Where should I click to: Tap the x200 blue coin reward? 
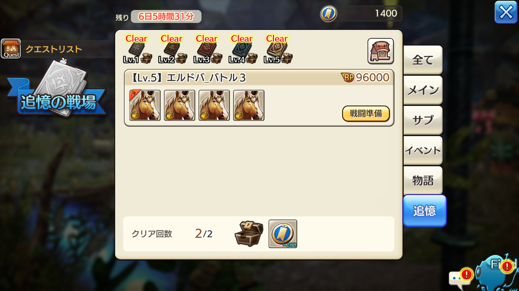pos(283,234)
